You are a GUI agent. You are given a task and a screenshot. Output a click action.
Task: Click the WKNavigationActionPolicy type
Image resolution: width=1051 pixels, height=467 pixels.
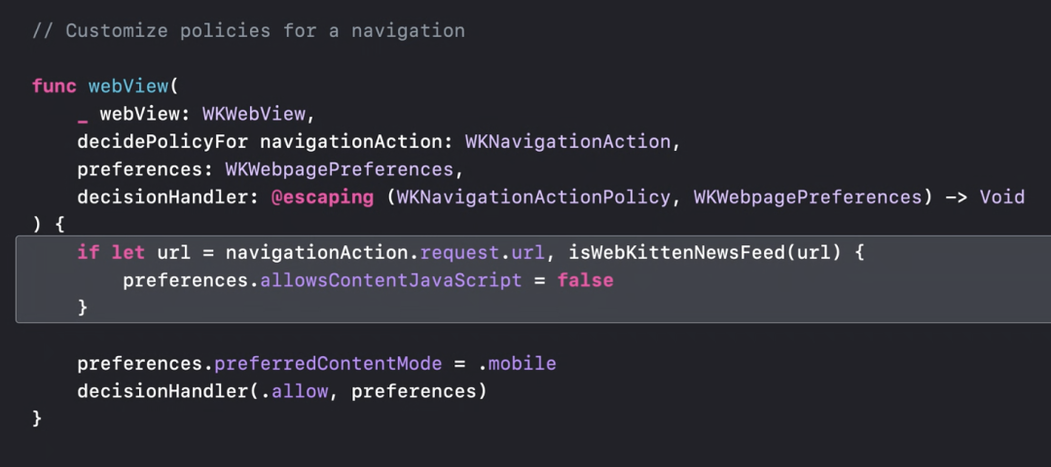point(533,198)
